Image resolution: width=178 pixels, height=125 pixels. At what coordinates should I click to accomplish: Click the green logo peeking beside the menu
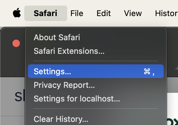coord(172,122)
